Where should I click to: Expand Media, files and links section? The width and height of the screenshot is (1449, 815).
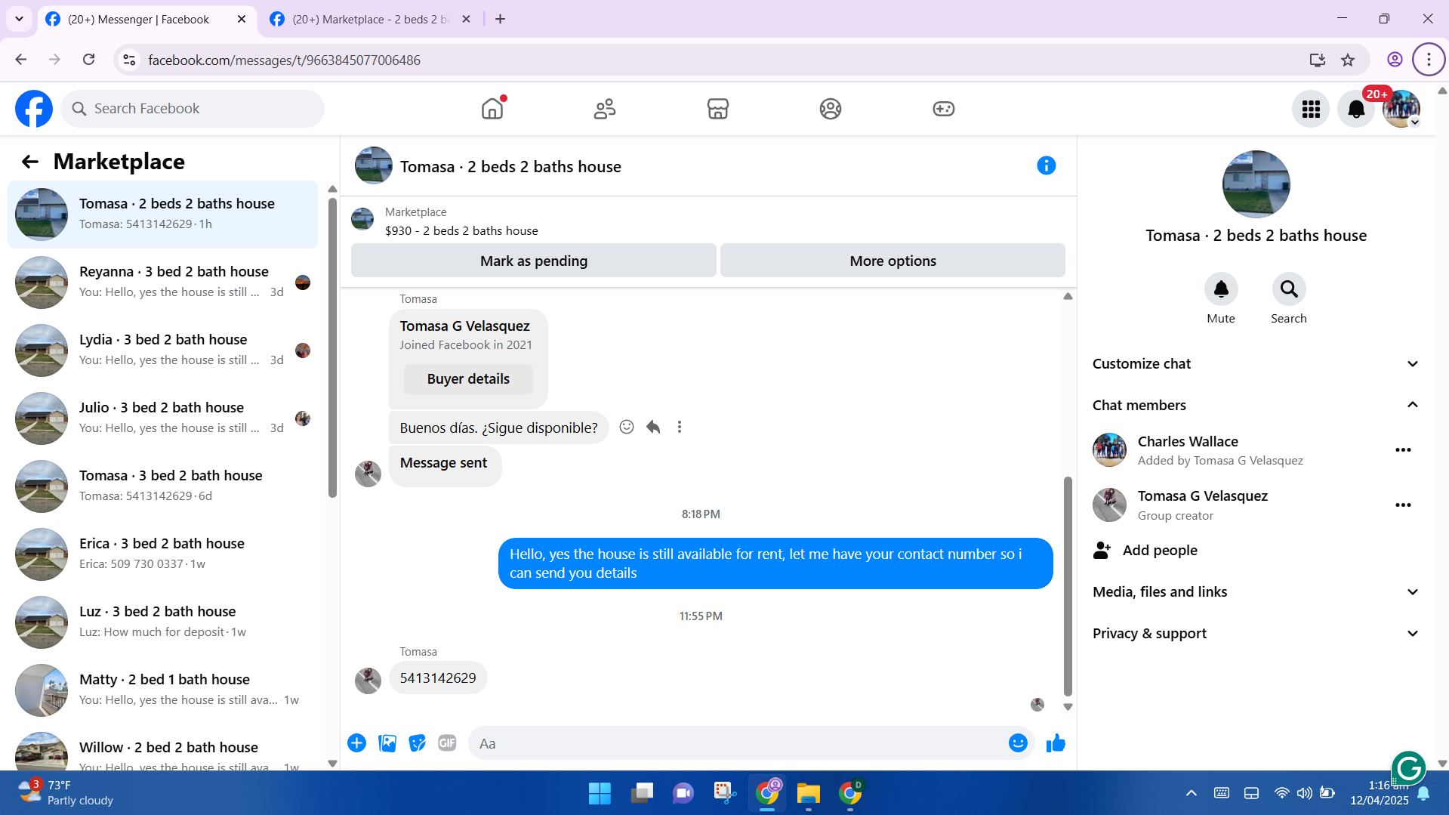point(1256,592)
